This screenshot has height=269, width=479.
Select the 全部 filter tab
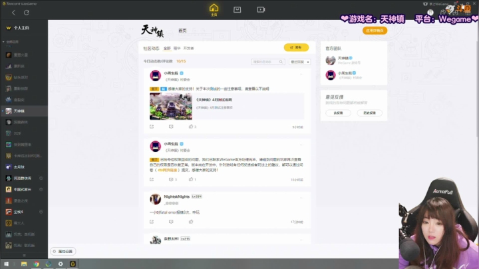click(x=167, y=49)
